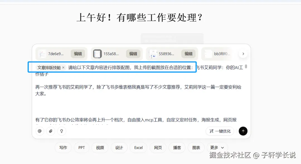301x164 pixels.
Task: Select the Excel mode option
Action: point(138,148)
